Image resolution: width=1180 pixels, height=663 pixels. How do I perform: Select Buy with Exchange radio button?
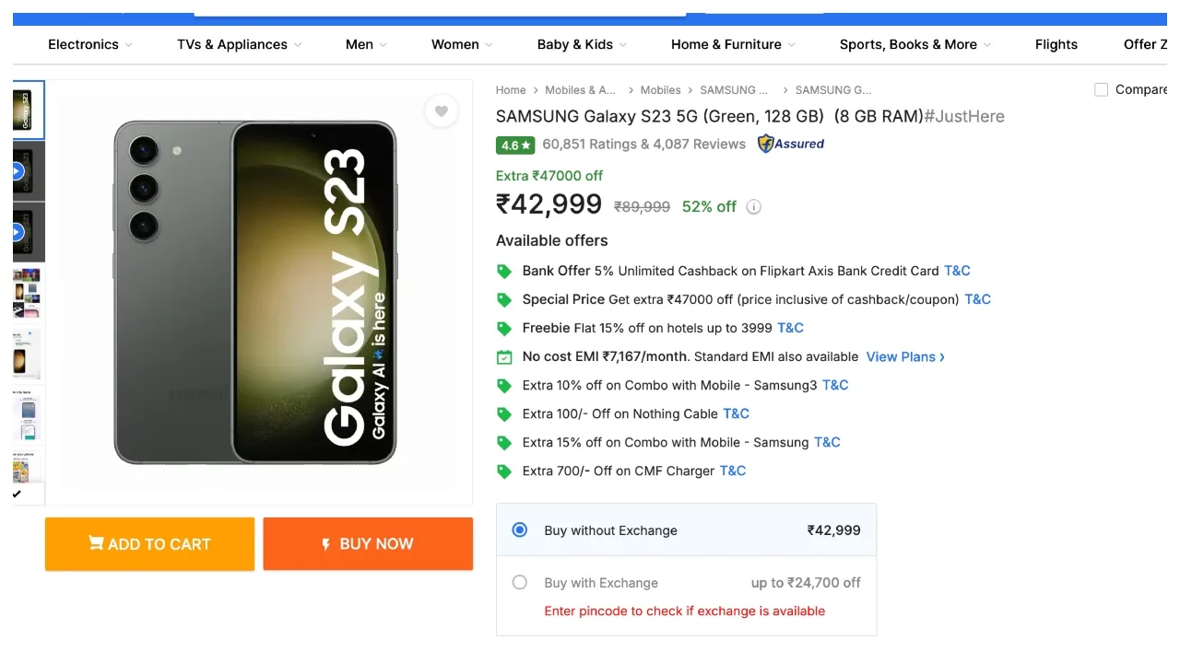tap(520, 583)
